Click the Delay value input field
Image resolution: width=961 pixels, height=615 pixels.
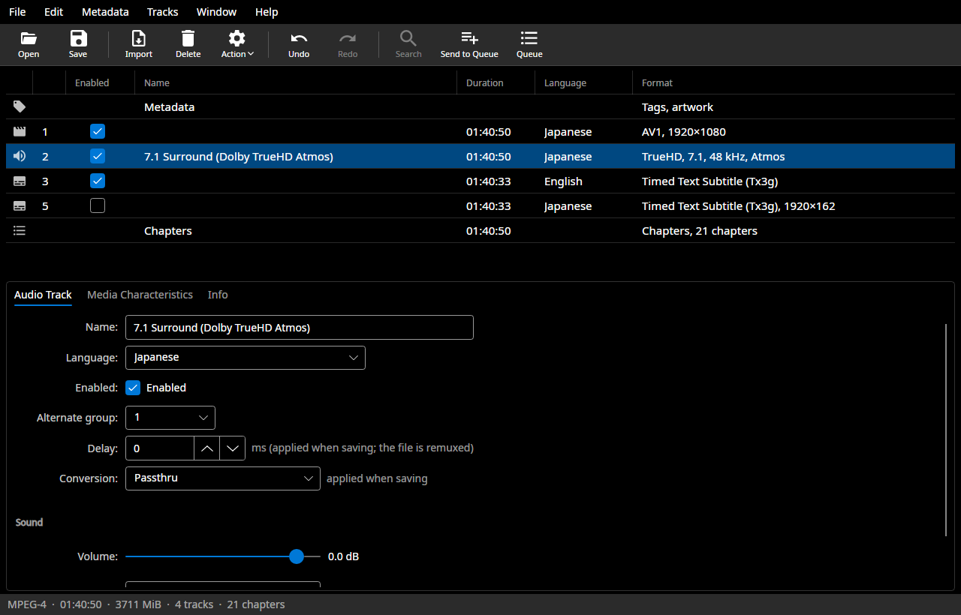point(160,448)
